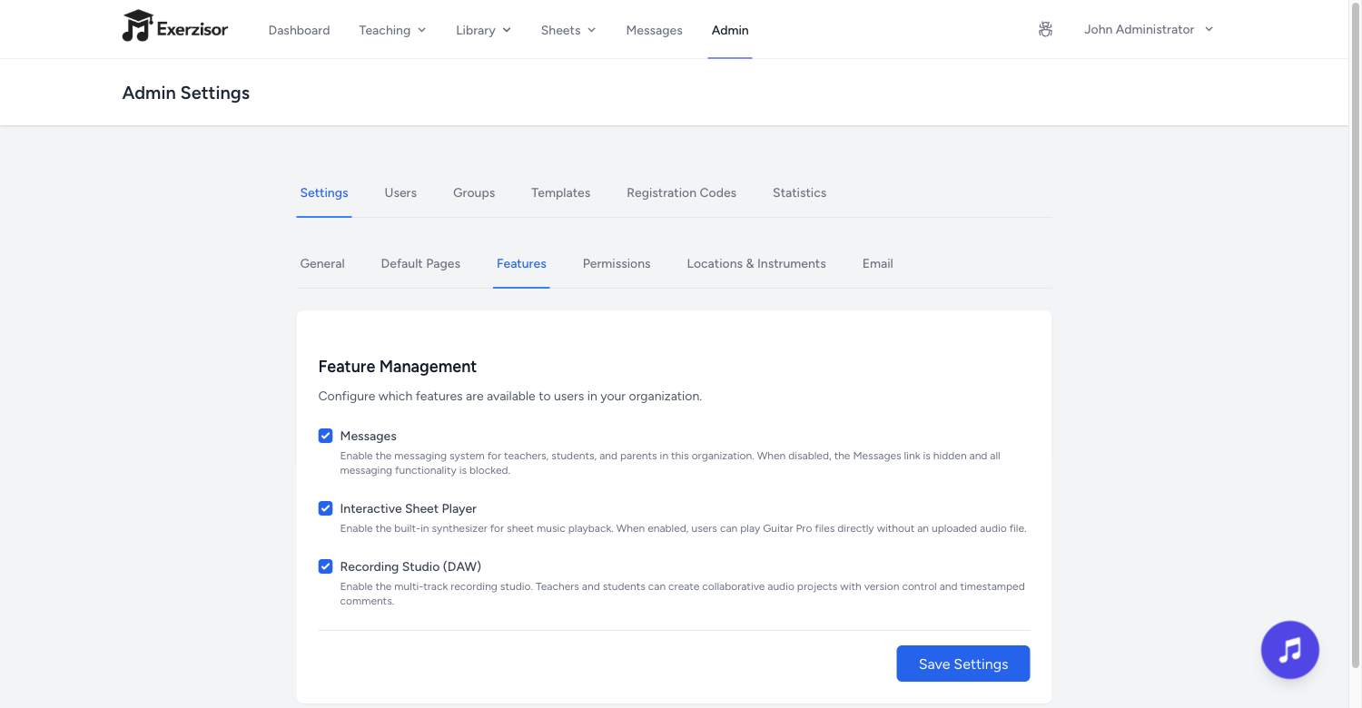Open the Templates tab
The image size is (1362, 708).
(560, 192)
